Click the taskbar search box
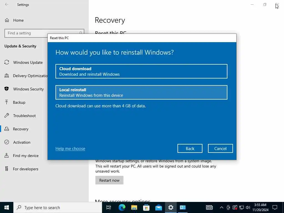 [x=58, y=207]
